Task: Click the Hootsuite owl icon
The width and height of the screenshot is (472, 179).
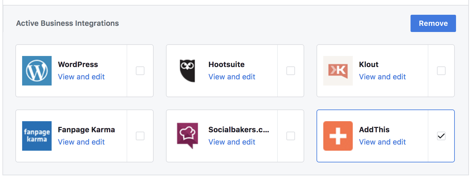Action: (x=187, y=71)
